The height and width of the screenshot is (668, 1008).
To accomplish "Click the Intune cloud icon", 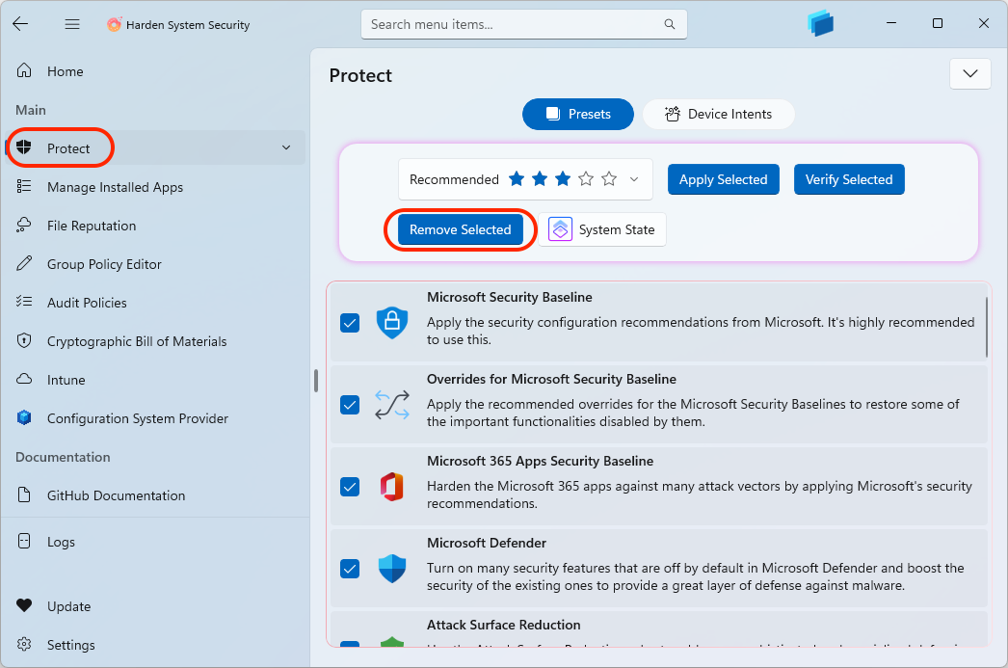I will [x=24, y=380].
